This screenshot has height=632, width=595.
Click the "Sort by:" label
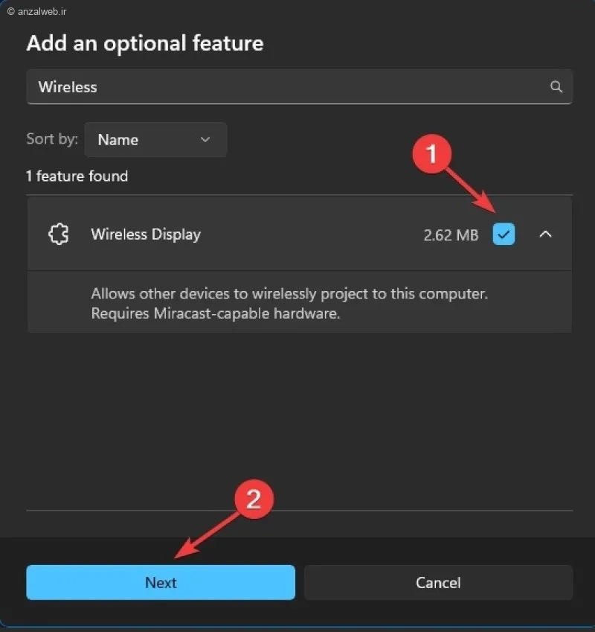coord(52,139)
